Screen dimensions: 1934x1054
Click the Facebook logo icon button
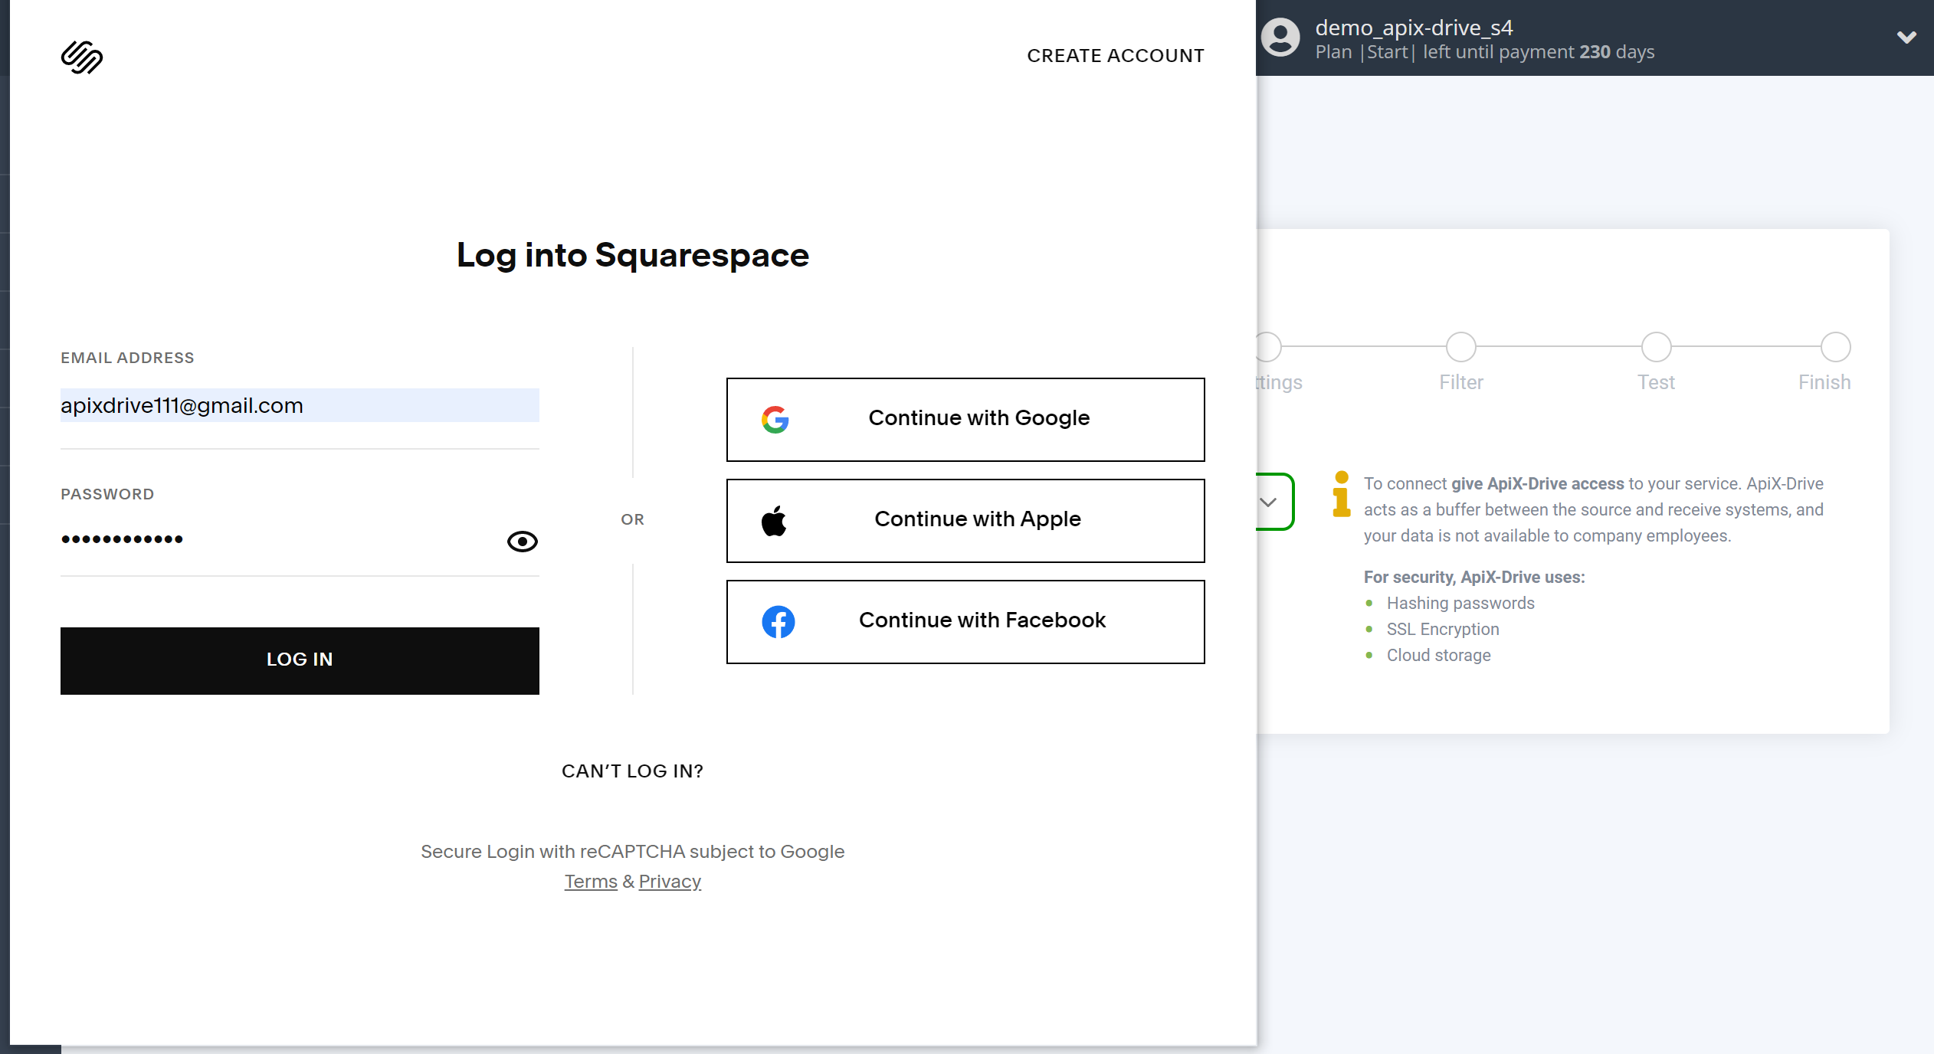(778, 620)
